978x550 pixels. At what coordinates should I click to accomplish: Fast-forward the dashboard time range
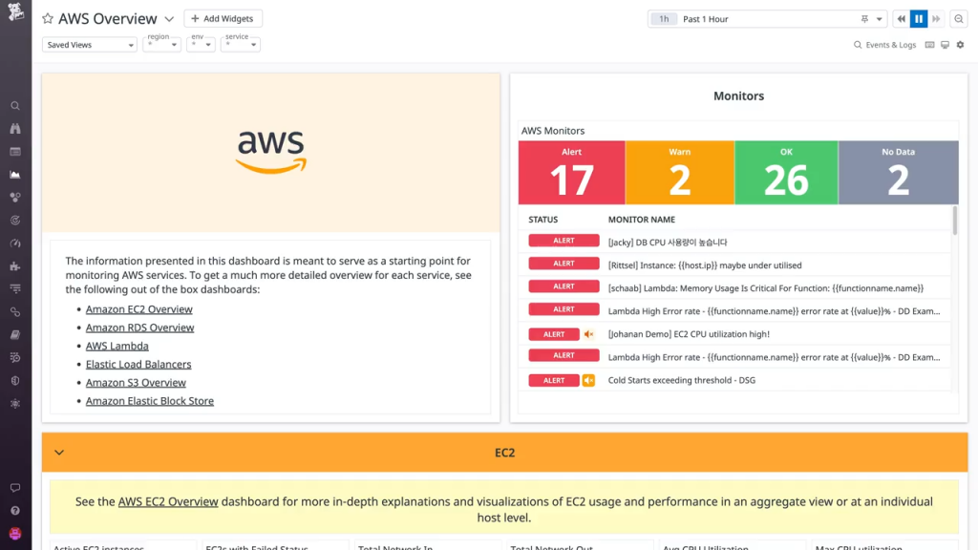pos(935,18)
